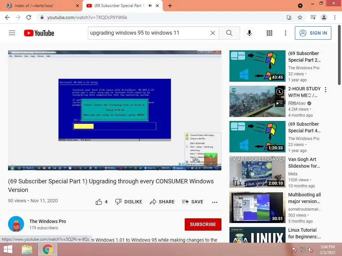Open the media control icon in Chrome toolbar
Viewport: 342px width, 256px height.
313,17
